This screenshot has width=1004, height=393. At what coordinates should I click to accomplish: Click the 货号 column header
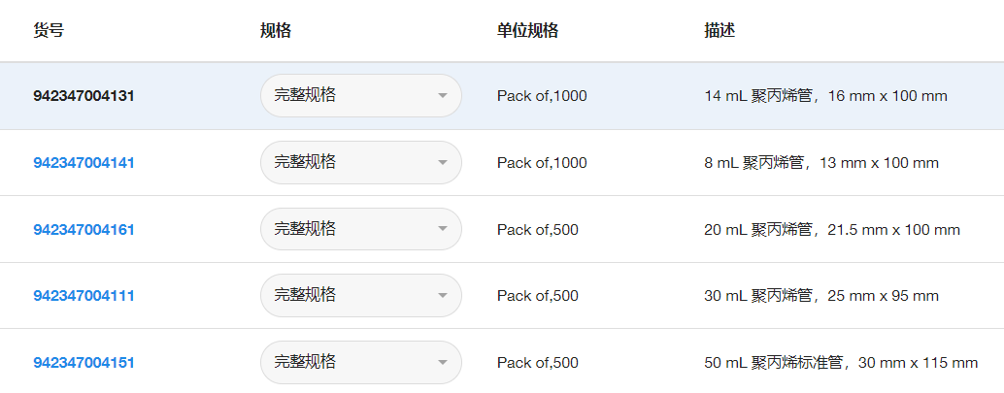tap(49, 30)
